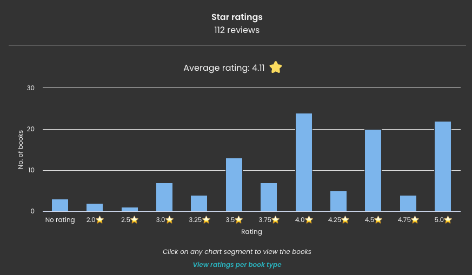Select the No rating bar segment
Viewport: 472px width, 275px height.
point(60,205)
